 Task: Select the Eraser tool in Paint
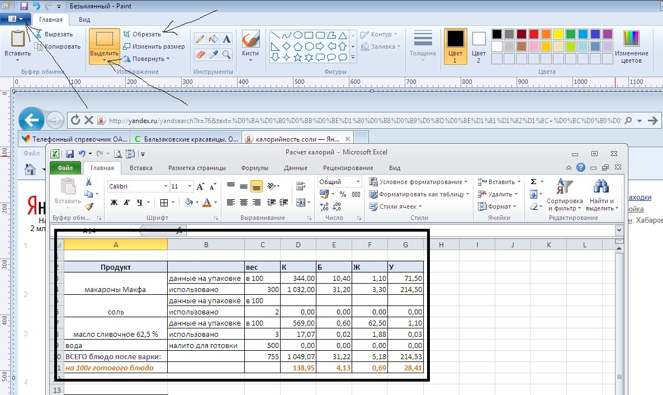point(200,54)
